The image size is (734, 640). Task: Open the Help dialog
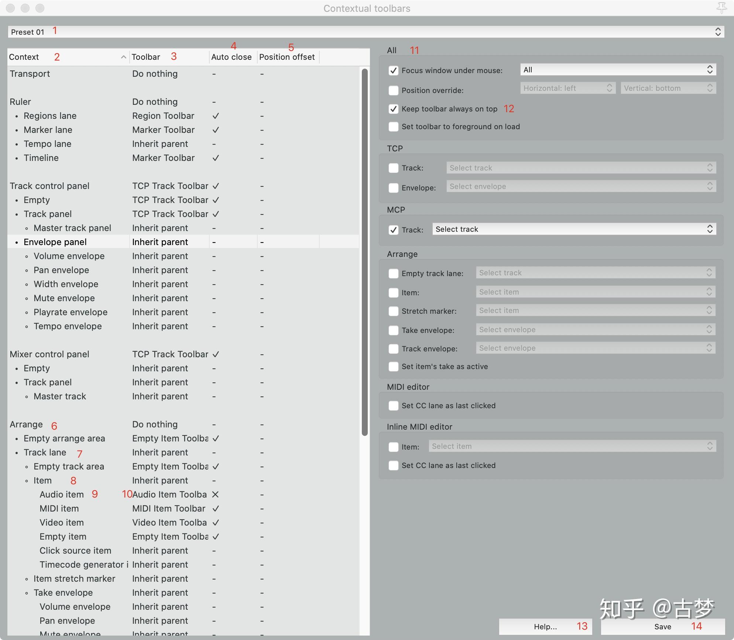pos(545,626)
